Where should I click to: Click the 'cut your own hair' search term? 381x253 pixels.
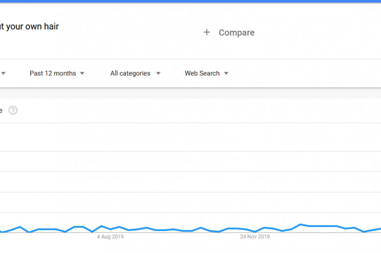pos(29,26)
